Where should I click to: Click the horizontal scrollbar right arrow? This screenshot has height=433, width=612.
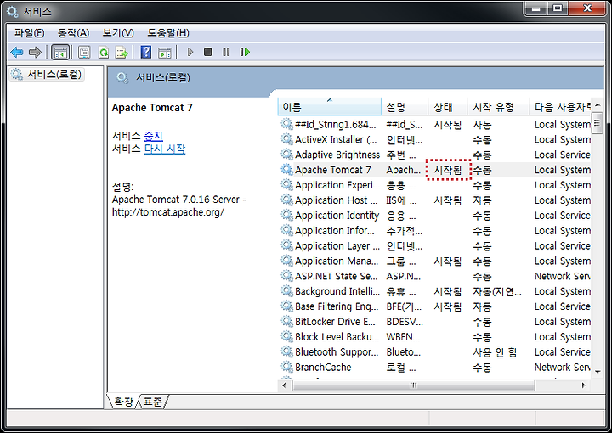(x=583, y=385)
